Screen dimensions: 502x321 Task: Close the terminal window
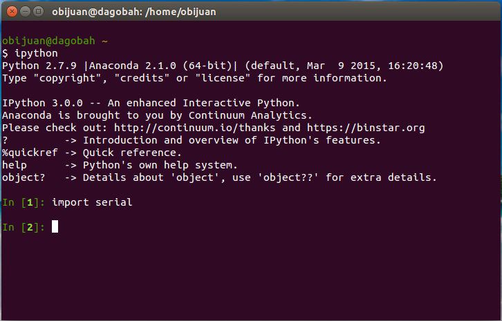tap(10, 10)
